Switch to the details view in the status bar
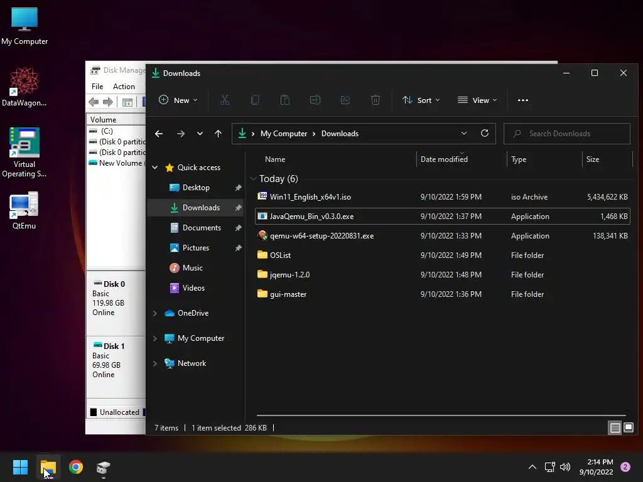The image size is (643, 482). (x=615, y=428)
